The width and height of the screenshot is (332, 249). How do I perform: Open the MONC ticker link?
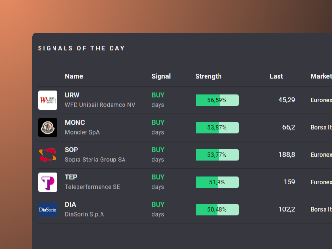tap(75, 122)
